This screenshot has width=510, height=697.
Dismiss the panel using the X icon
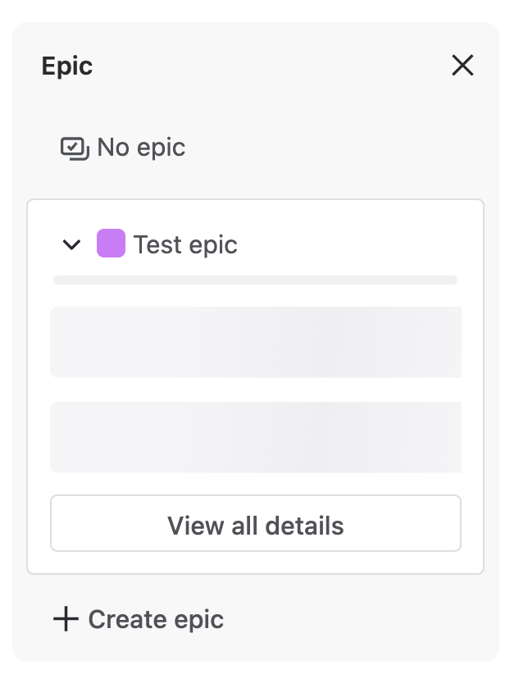click(462, 66)
